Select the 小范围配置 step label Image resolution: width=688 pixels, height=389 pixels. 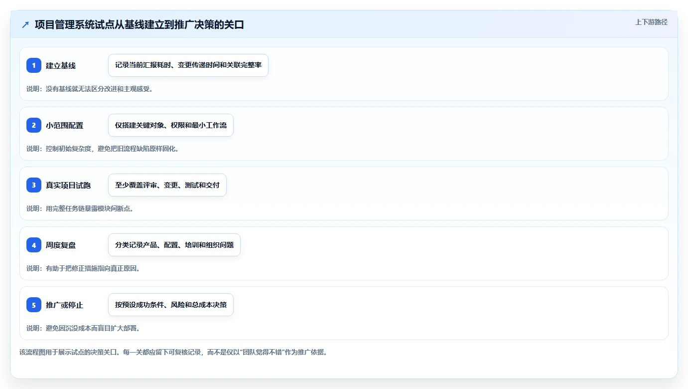click(65, 125)
